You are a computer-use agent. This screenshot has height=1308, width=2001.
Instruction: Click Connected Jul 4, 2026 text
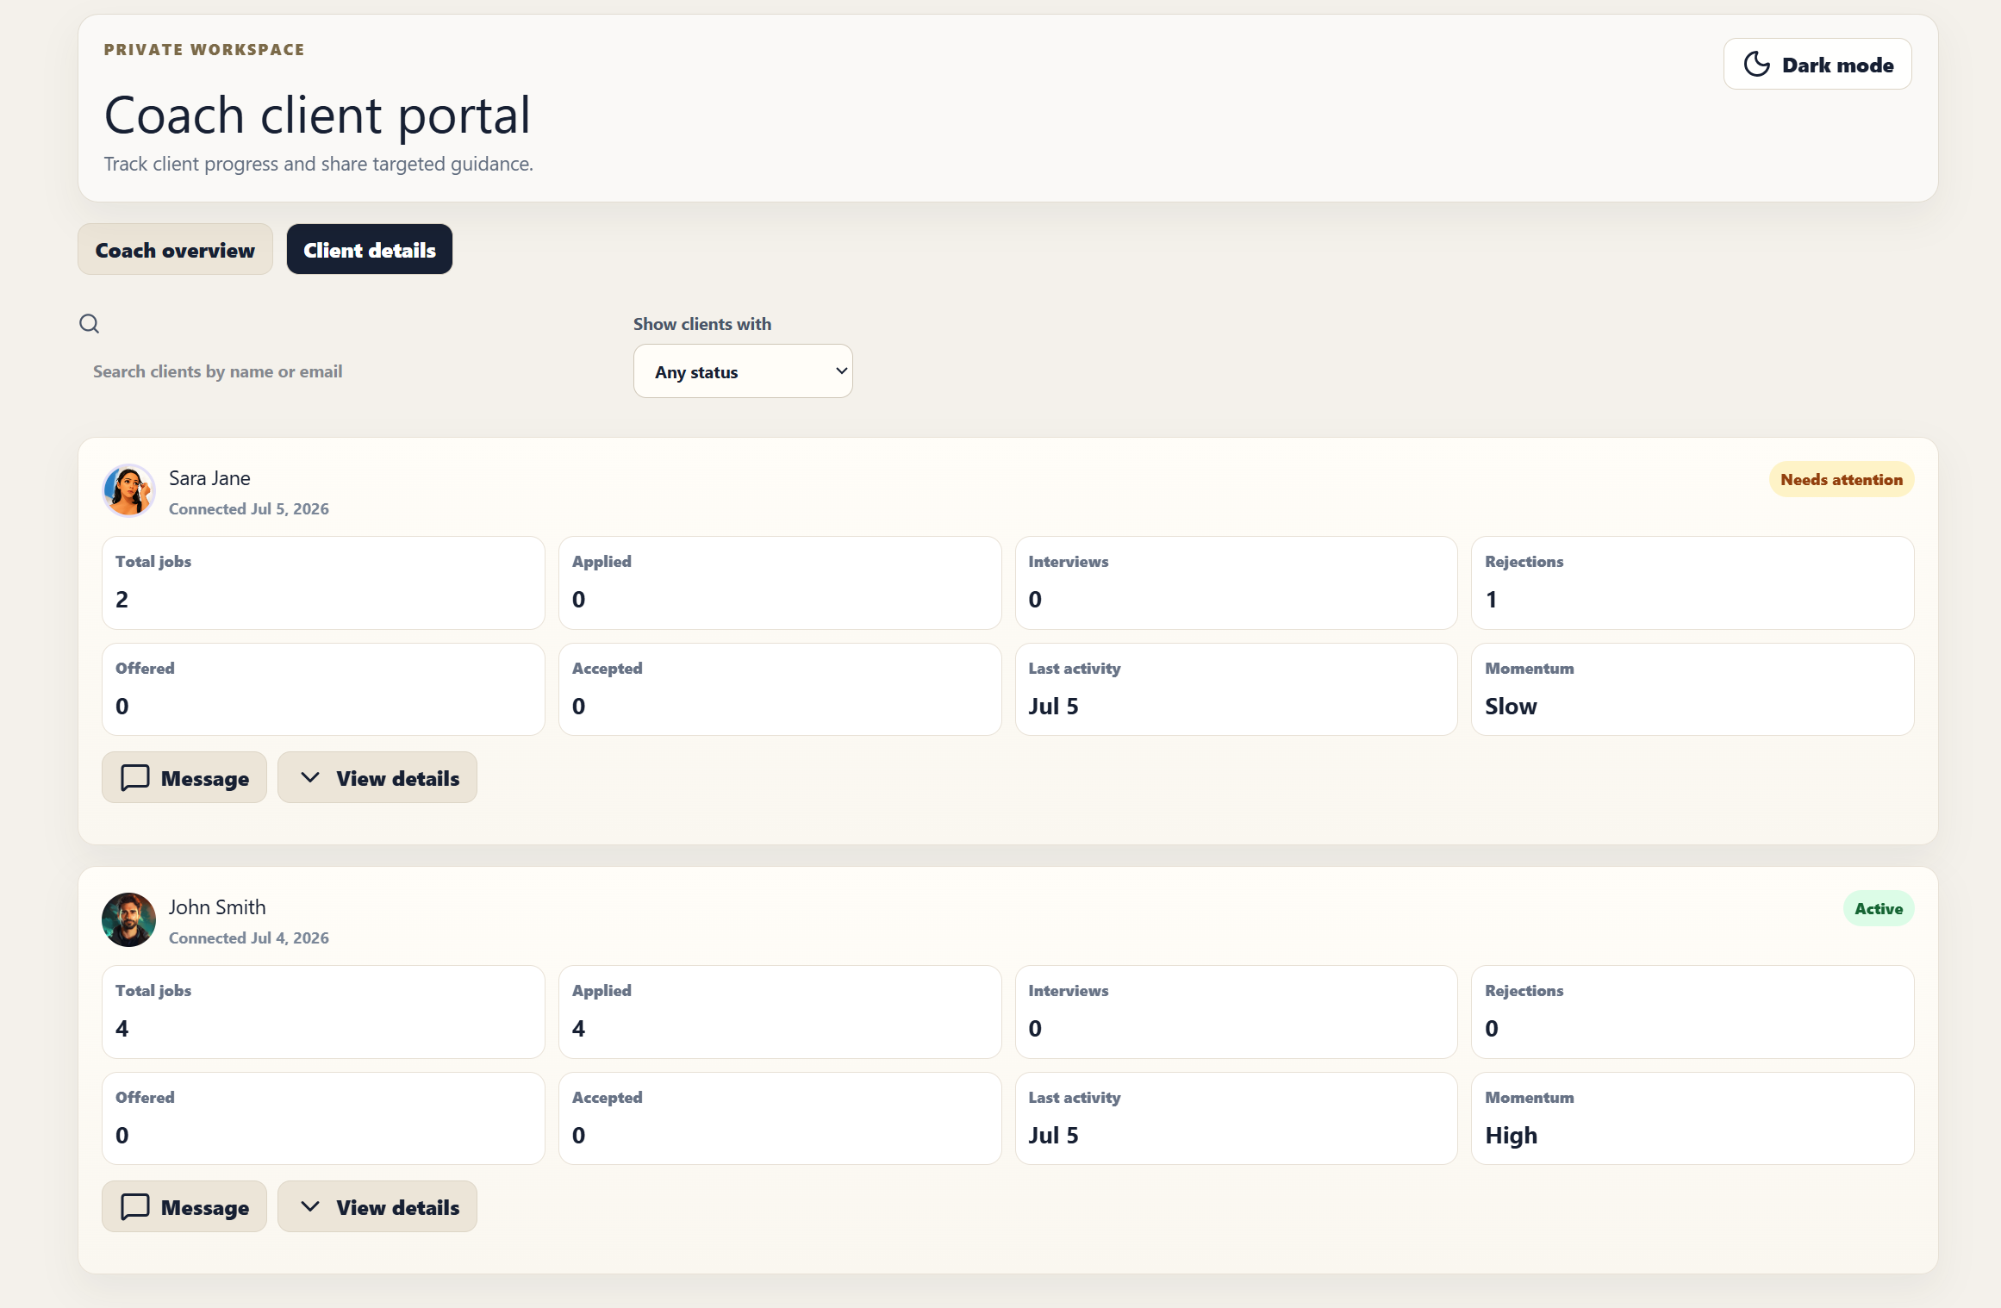click(249, 938)
